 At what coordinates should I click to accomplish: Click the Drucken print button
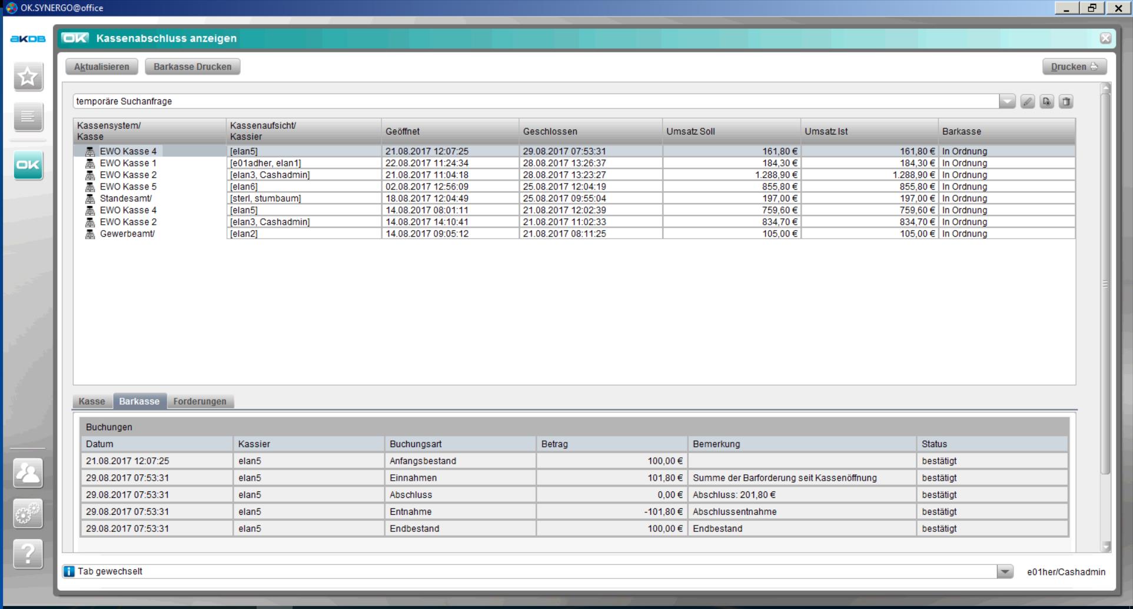tap(1074, 66)
